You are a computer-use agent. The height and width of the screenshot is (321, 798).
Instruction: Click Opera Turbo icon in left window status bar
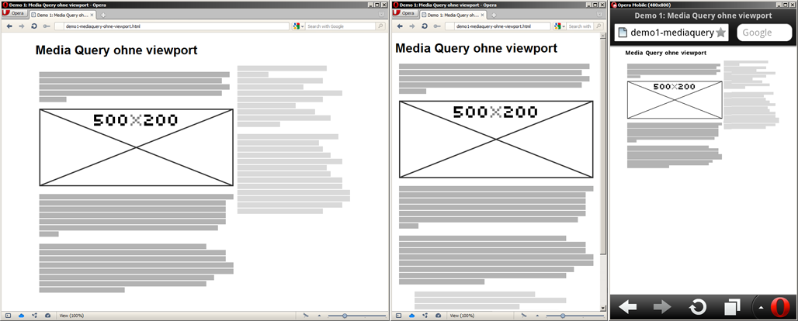(48, 316)
